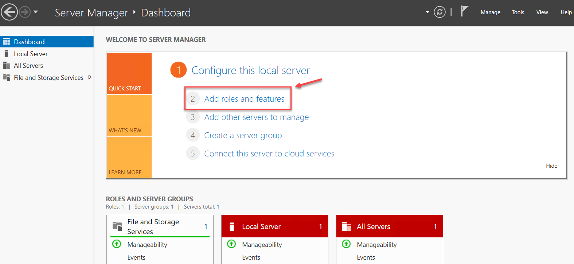Click Hide to collapse welcome tile
Viewport: 574px width, 264px height.
click(551, 166)
